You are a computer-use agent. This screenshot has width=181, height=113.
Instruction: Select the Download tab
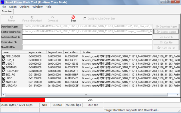tap(7, 11)
